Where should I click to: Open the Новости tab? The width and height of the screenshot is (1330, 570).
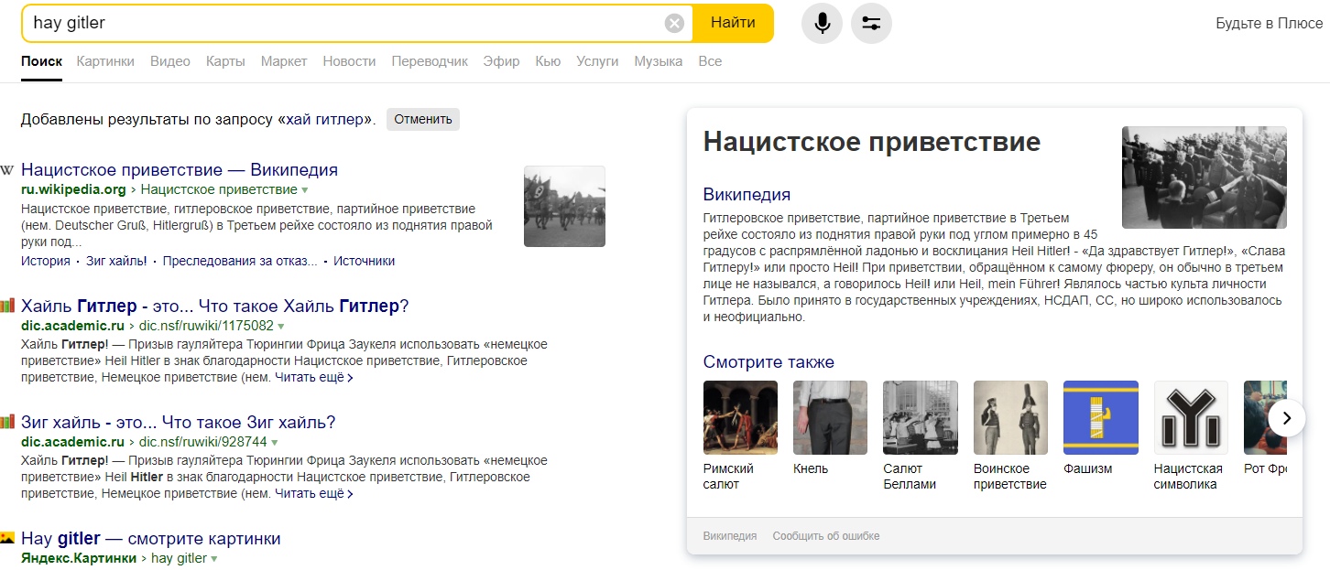(349, 61)
